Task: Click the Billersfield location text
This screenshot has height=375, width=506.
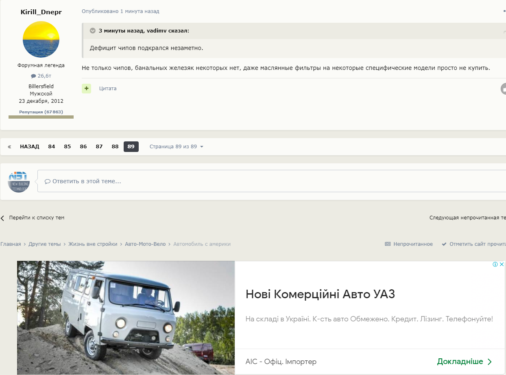Action: tap(41, 87)
